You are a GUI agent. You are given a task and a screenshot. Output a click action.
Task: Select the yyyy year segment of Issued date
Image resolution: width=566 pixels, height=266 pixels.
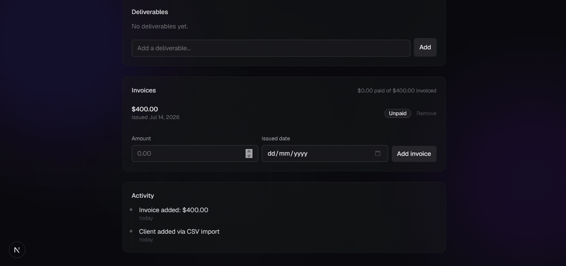tap(301, 153)
